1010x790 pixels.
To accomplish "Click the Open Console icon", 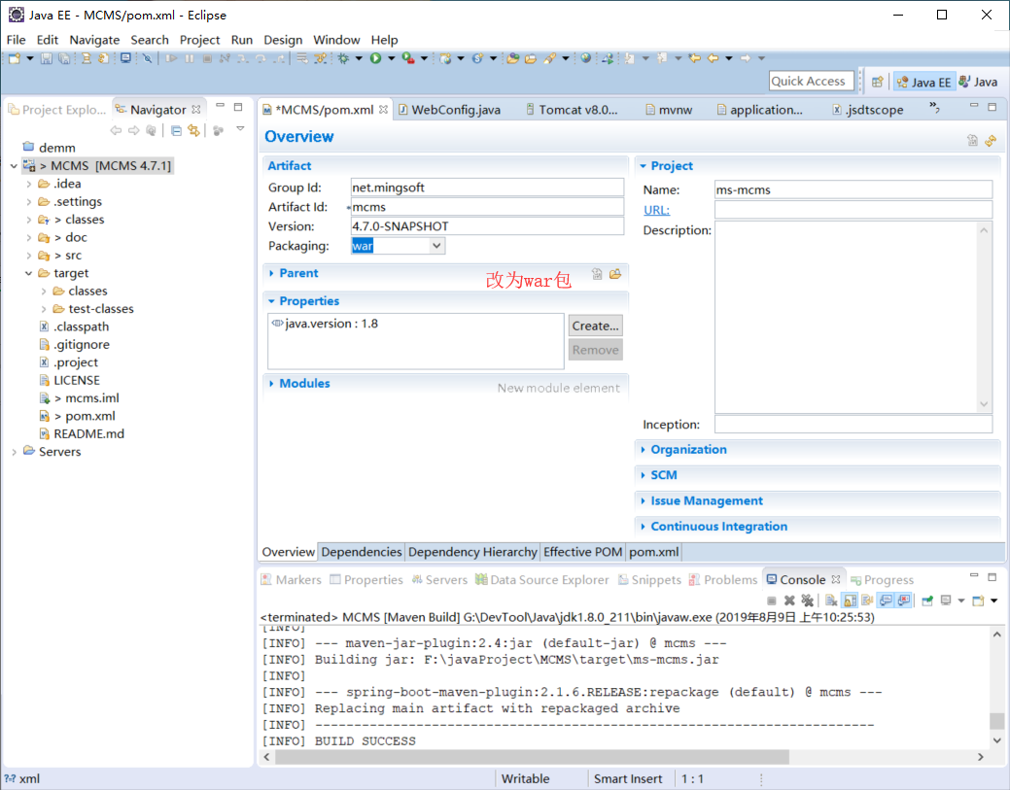I will tap(979, 601).
